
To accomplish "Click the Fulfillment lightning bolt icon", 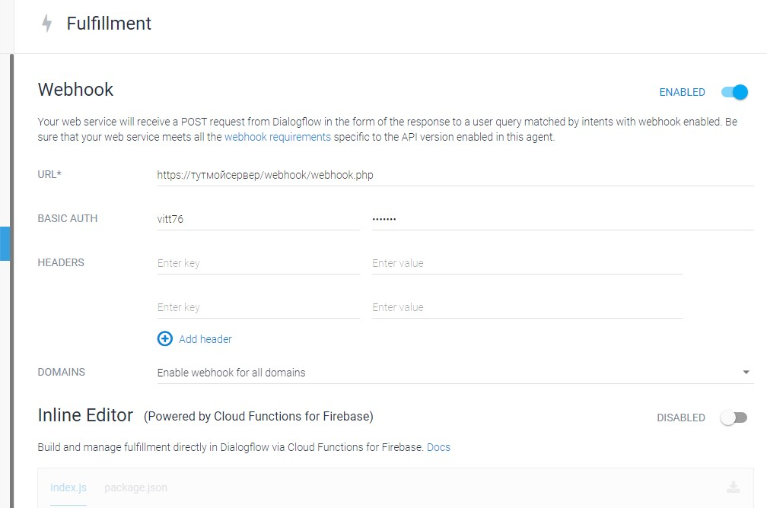I will (47, 24).
